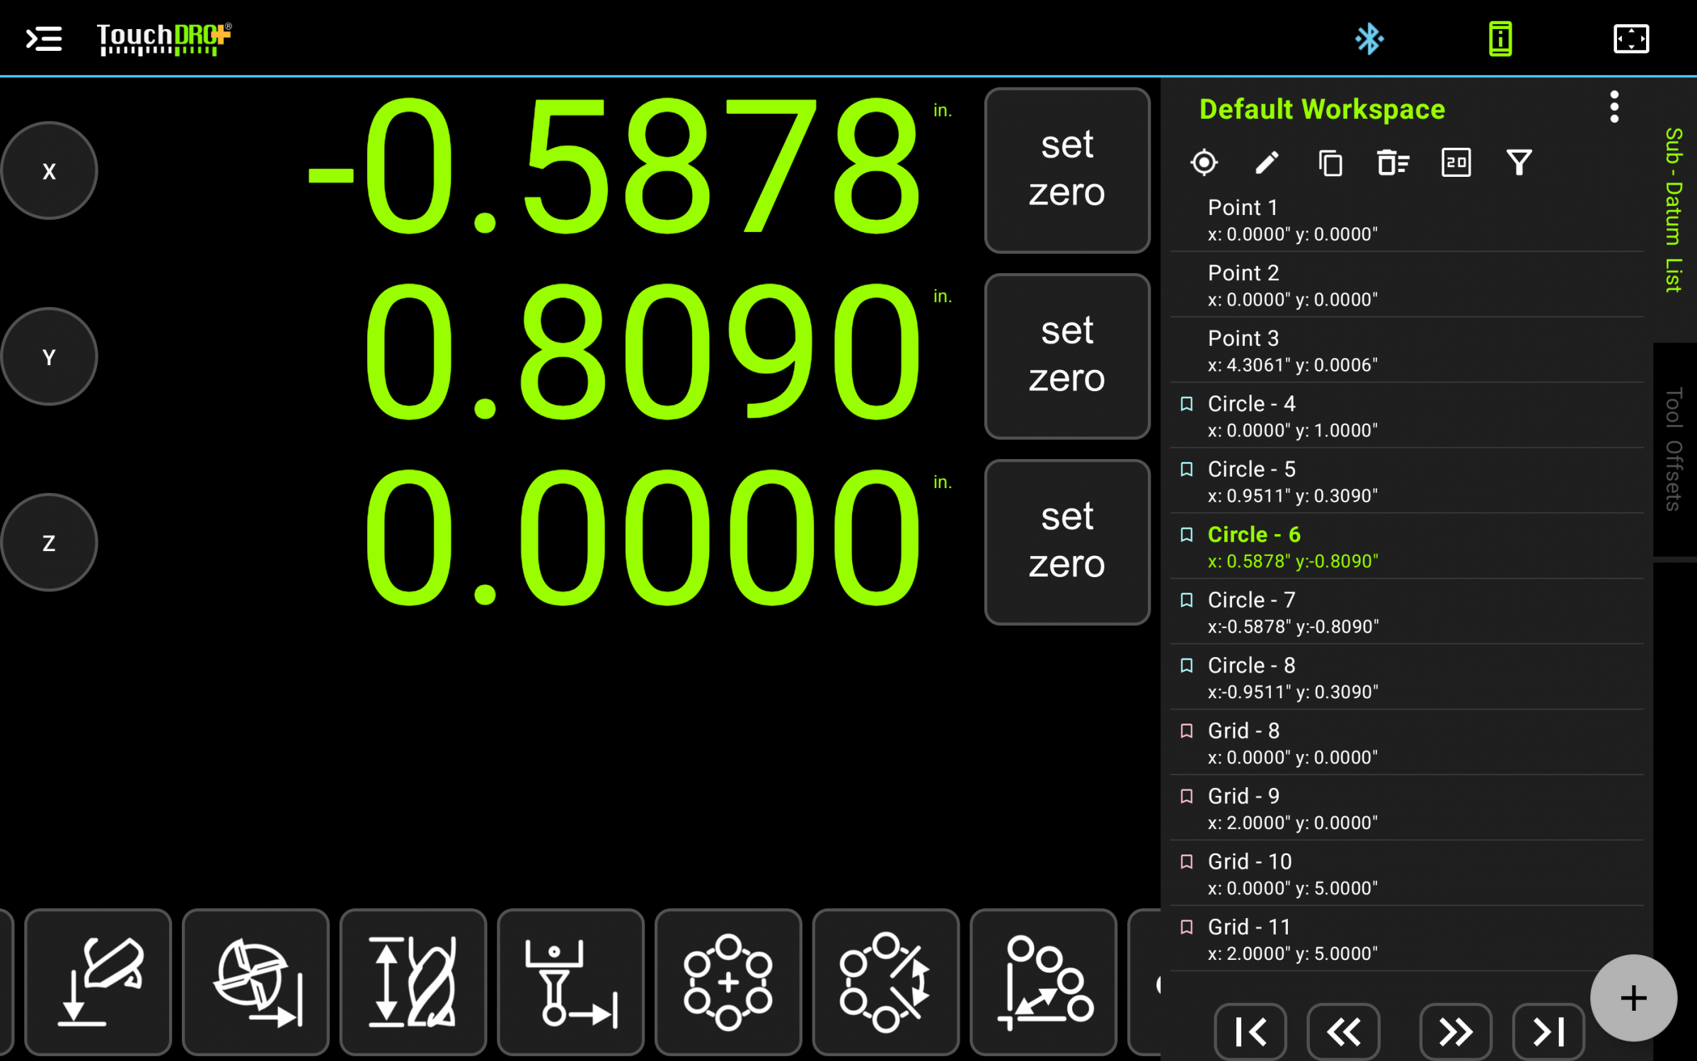This screenshot has width=1697, height=1061.
Task: Open the linear hole pattern icon
Action: click(x=1044, y=982)
